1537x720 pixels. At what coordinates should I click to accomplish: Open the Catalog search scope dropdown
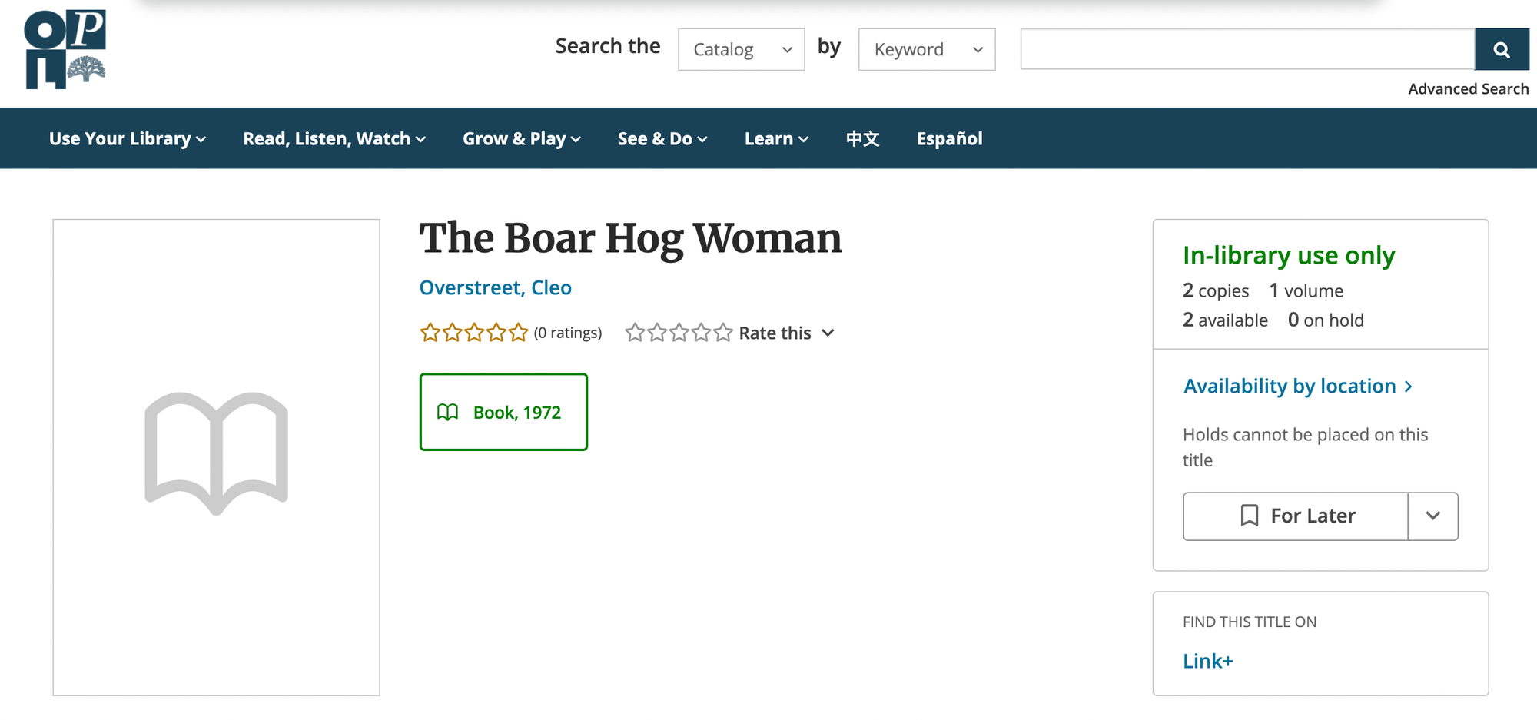(x=741, y=50)
